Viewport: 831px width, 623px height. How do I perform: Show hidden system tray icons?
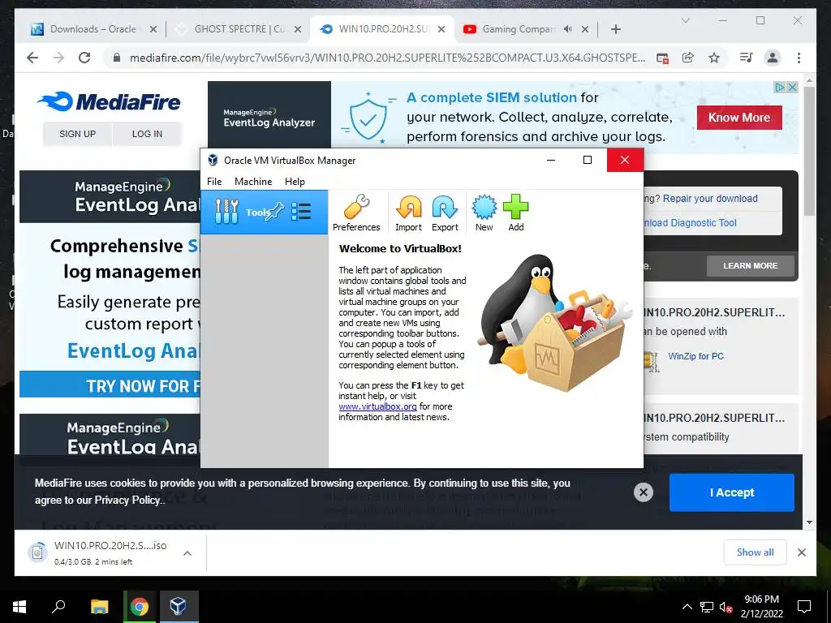point(687,607)
